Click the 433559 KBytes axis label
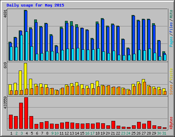 coord(5,102)
